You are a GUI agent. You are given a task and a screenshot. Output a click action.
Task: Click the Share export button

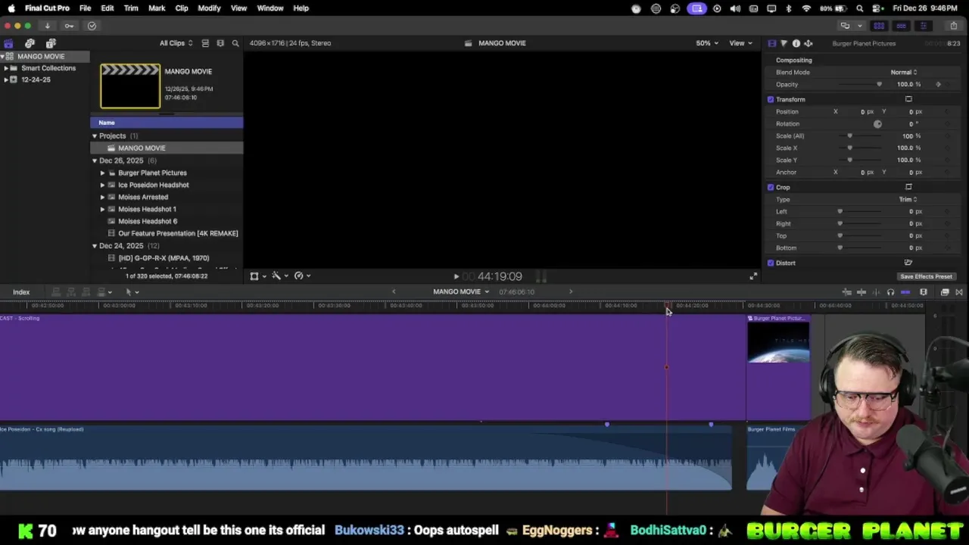(953, 26)
